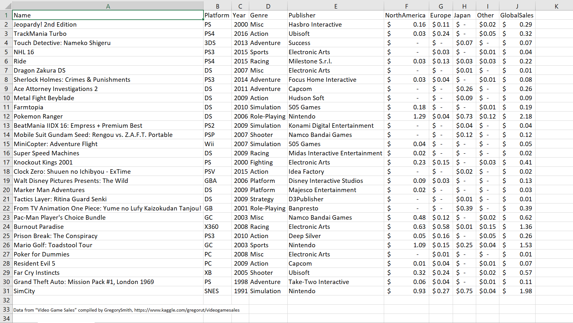The height and width of the screenshot is (323, 573).
Task: Click the Genre header cell
Action: [268, 15]
